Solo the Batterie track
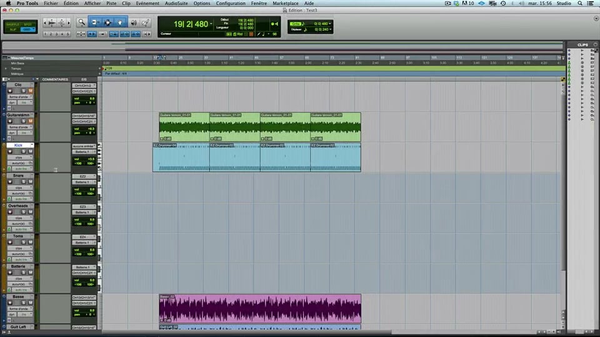This screenshot has width=600, height=337. (x=23, y=273)
